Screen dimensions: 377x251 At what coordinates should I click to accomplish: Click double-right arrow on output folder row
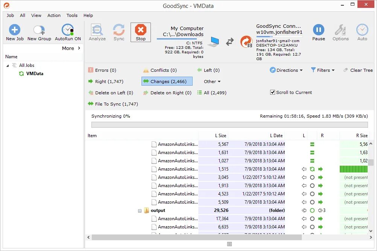pos(320,210)
